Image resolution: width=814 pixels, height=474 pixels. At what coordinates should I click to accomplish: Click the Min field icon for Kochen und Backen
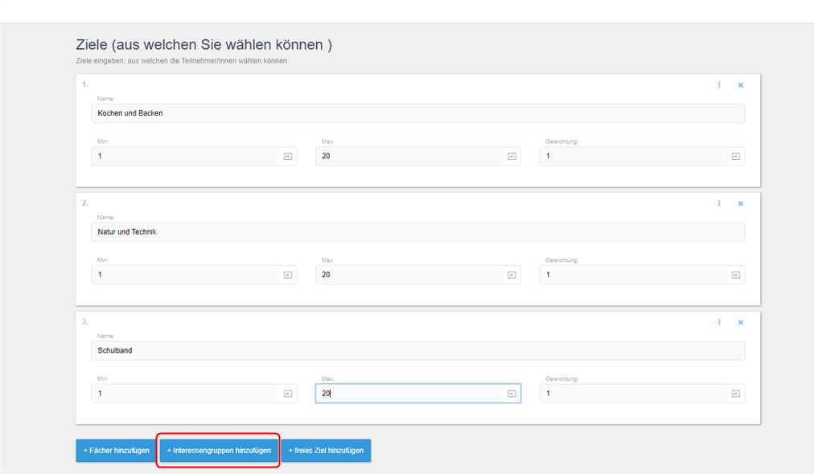coord(288,156)
